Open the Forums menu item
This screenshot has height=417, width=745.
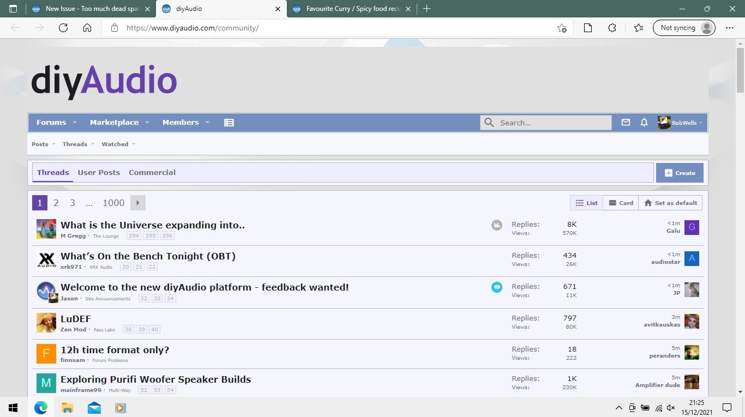click(x=51, y=123)
